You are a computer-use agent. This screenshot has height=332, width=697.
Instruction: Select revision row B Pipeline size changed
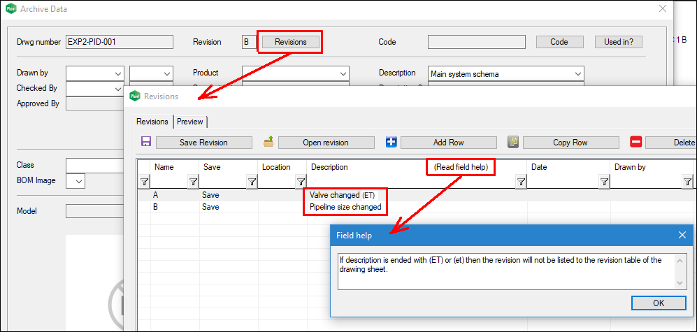click(x=345, y=207)
